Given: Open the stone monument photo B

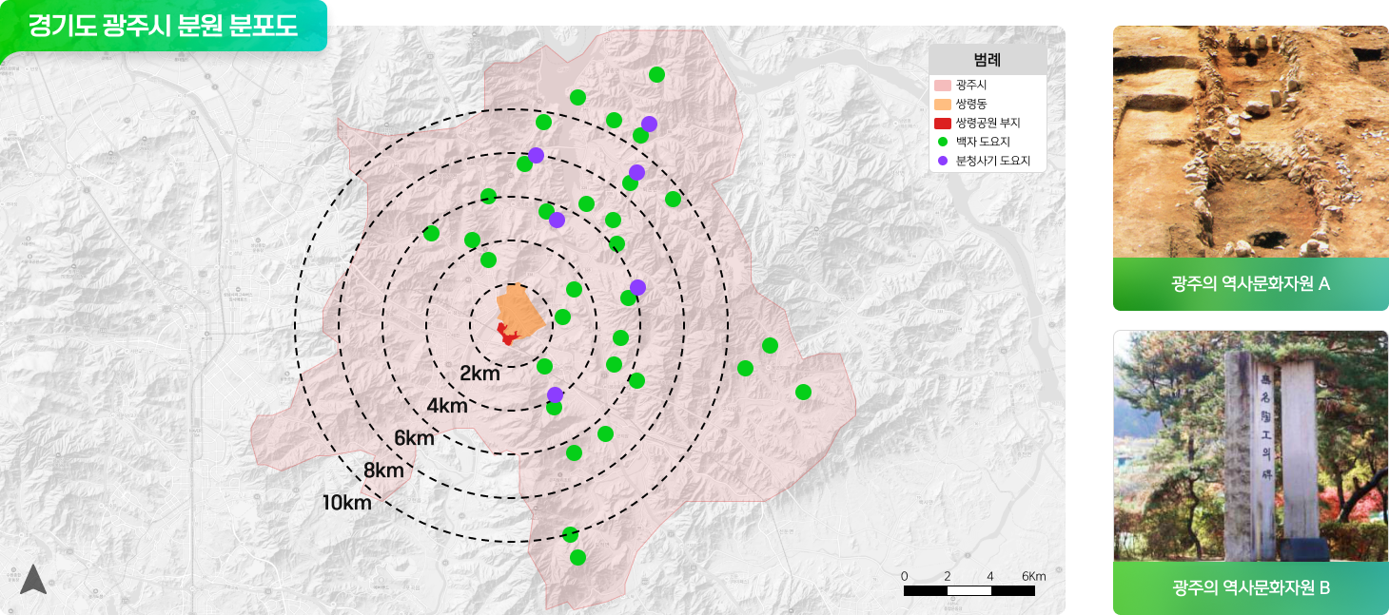Looking at the screenshot, I should 1250,446.
